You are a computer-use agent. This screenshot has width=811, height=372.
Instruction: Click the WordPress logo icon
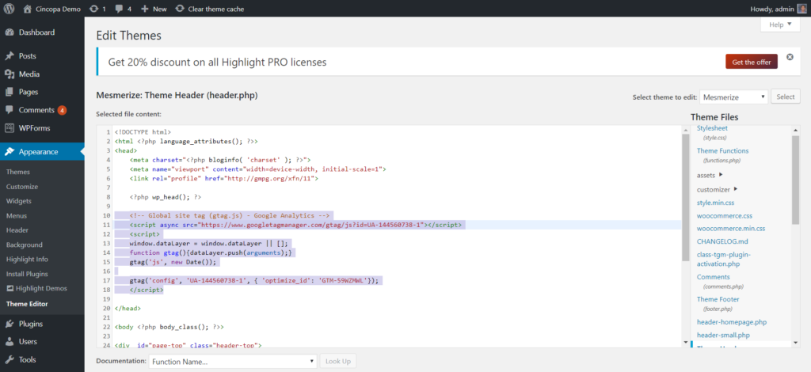pos(10,9)
